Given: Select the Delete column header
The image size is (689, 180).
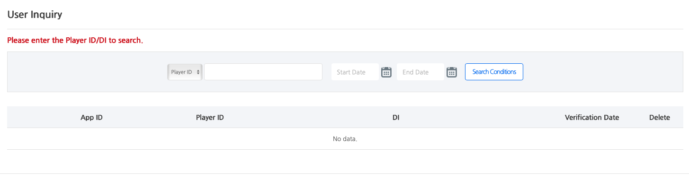Looking at the screenshot, I should point(660,118).
